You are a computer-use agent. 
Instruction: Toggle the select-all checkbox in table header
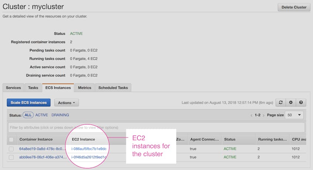tap(11, 139)
